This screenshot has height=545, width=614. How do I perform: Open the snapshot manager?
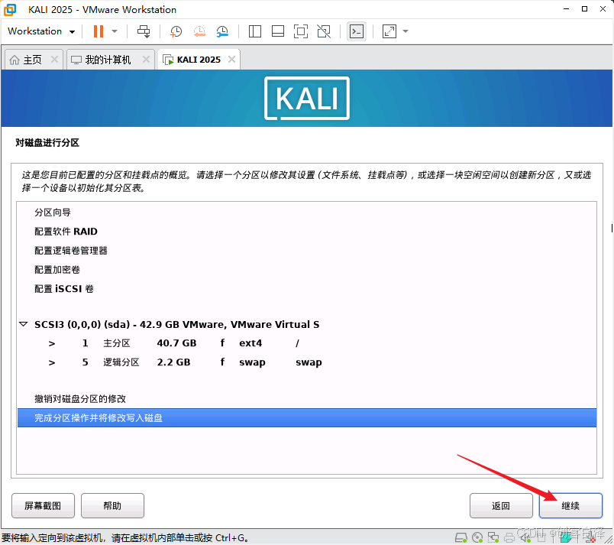pyautogui.click(x=222, y=31)
